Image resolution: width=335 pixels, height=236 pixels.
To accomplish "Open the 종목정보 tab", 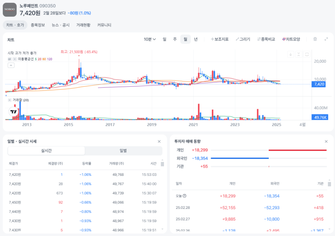I will (x=38, y=25).
